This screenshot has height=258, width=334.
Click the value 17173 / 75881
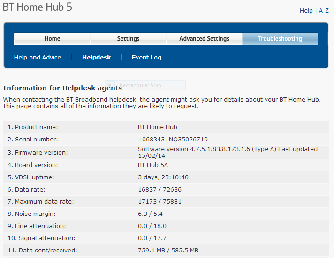coord(160,201)
